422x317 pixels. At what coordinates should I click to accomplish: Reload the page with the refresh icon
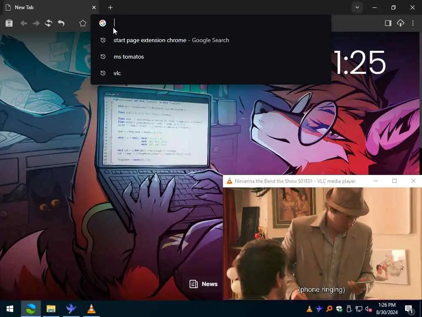point(49,23)
